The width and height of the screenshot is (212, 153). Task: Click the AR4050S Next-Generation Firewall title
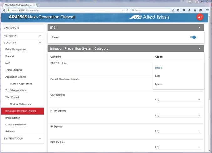point(42,17)
